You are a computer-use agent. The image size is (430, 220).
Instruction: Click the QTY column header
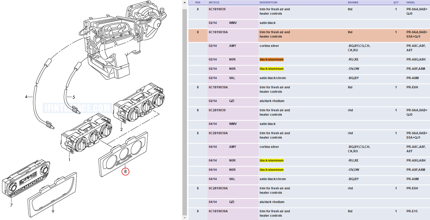point(396,2)
